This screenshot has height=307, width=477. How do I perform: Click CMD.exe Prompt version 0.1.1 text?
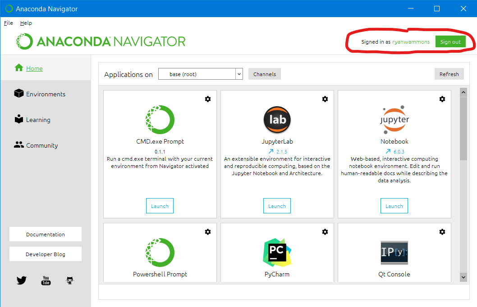[160, 152]
